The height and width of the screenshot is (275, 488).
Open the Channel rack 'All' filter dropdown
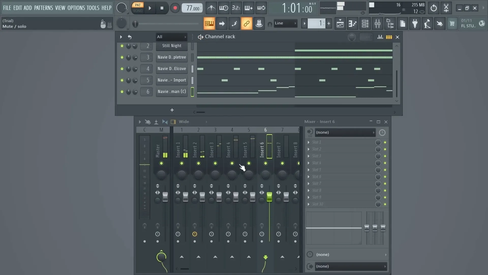172,37
